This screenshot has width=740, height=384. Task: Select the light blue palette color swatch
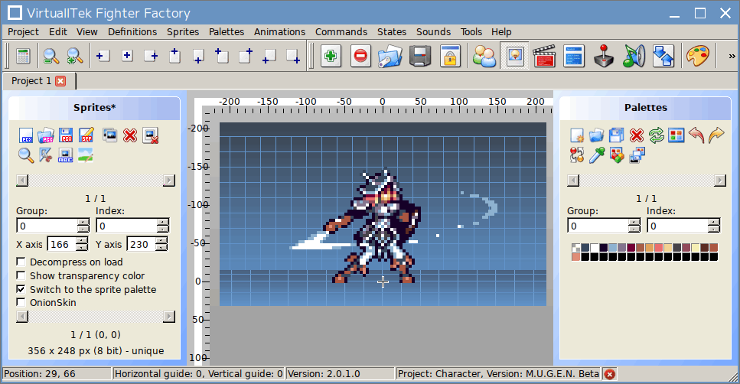tap(612, 248)
